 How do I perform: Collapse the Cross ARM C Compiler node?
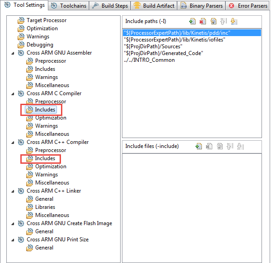(x=13, y=94)
